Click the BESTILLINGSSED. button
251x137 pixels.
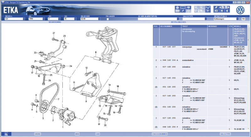pyautogui.click(x=178, y=22)
